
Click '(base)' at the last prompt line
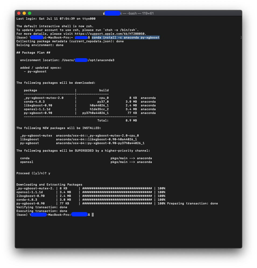pyautogui.click(x=22, y=215)
